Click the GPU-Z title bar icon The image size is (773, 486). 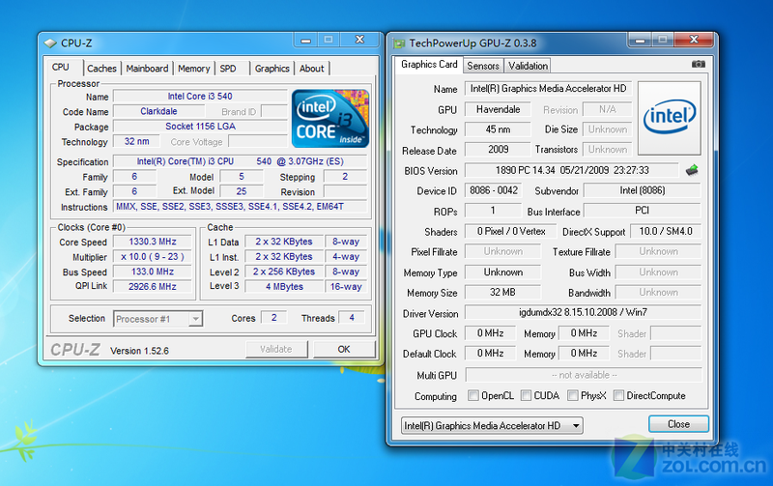[399, 43]
